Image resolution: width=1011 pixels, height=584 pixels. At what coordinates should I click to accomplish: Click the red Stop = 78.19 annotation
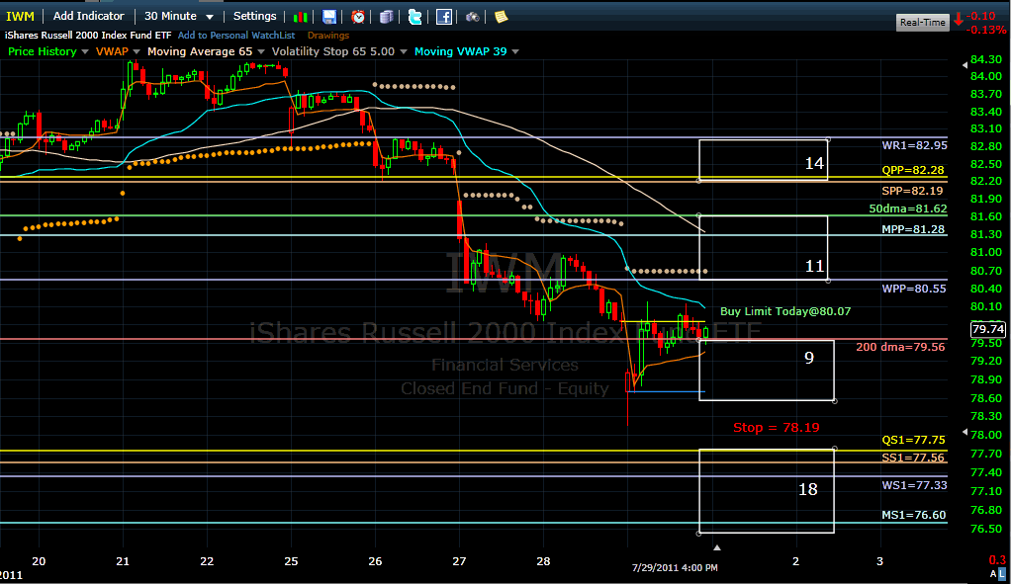click(x=777, y=428)
